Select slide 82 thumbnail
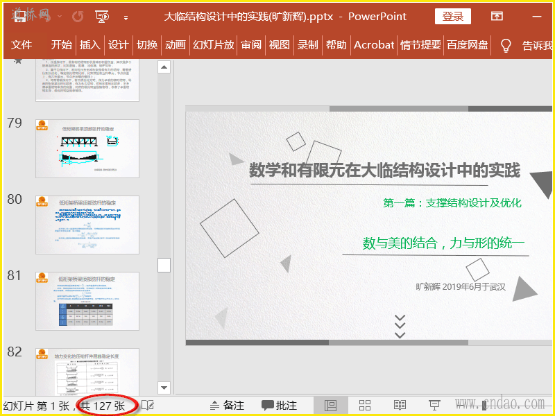This screenshot has width=555, height=416. [87, 372]
